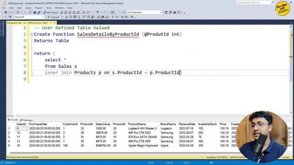The image size is (294, 165).
Task: Open the DemoDB database dropdown
Action: [43, 17]
